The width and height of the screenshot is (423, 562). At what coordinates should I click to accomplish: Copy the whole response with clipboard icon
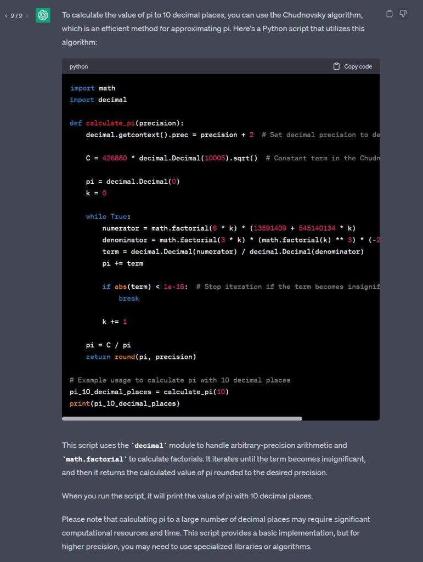[x=390, y=14]
